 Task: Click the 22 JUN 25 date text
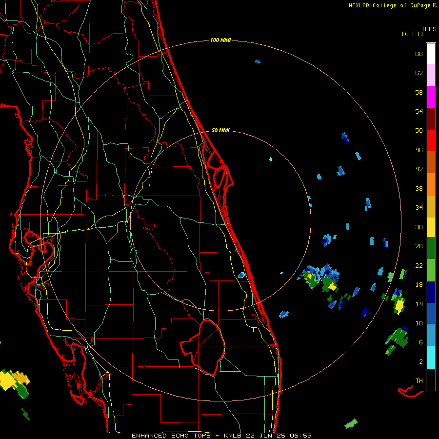(x=266, y=436)
